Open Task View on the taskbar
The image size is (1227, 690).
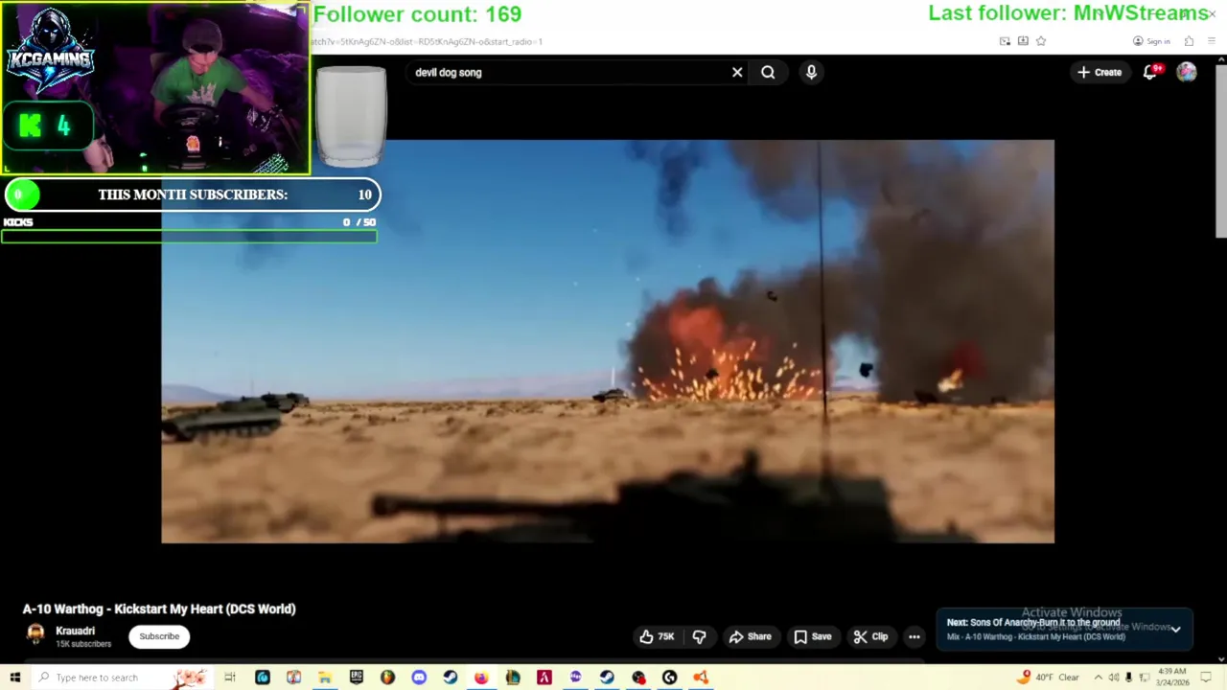tap(230, 678)
